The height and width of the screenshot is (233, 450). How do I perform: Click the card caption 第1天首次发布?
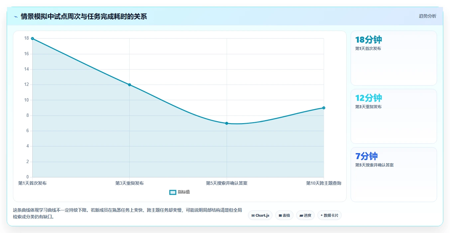(x=368, y=49)
